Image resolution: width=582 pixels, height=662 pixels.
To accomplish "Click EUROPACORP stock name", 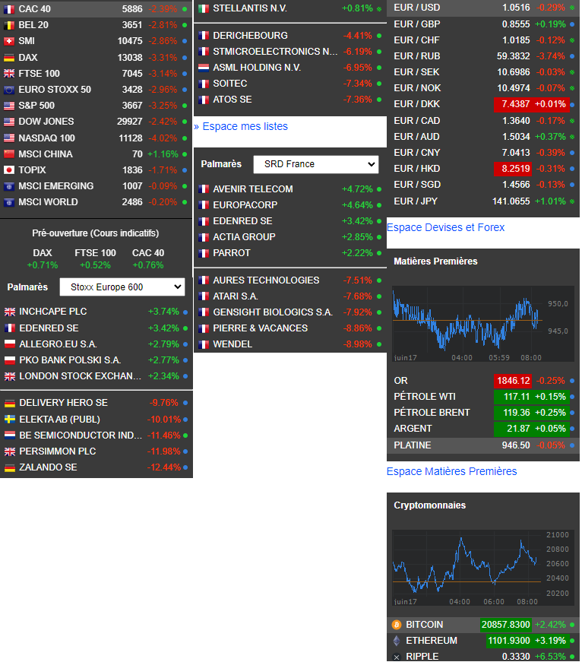I will pos(245,205).
